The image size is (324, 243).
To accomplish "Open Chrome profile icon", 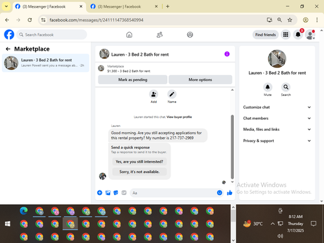I will pos(305,20).
